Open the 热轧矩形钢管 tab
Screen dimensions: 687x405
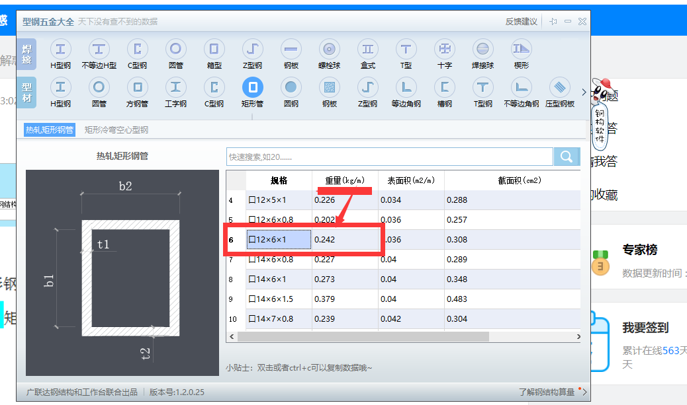50,130
